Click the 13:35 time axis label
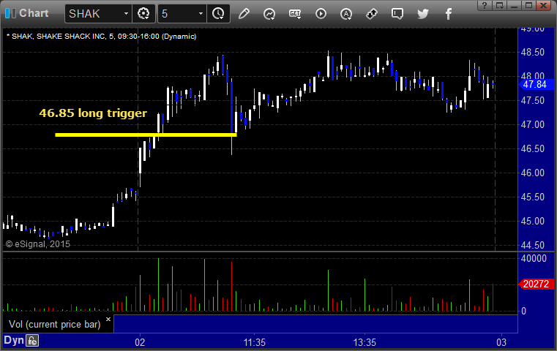This screenshot has height=351, width=557. pos(365,342)
